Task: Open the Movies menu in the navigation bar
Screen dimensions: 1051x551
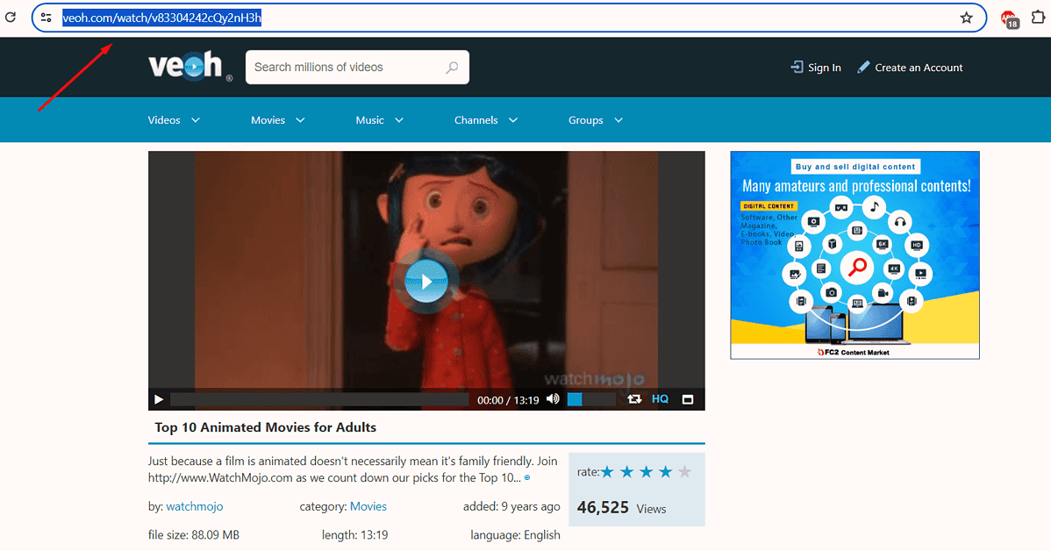Action: click(x=276, y=119)
